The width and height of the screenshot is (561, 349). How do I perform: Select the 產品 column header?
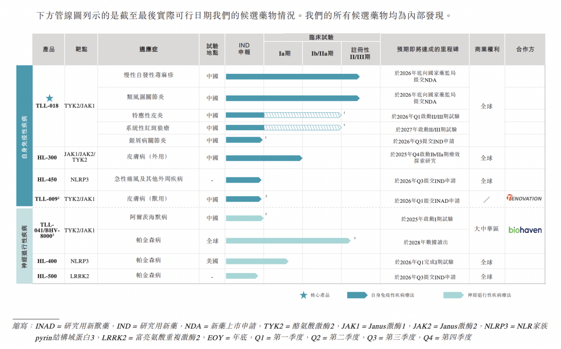point(49,49)
